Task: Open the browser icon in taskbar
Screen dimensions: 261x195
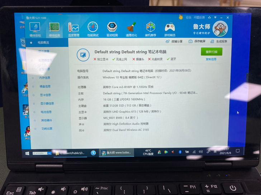Action: point(93,153)
